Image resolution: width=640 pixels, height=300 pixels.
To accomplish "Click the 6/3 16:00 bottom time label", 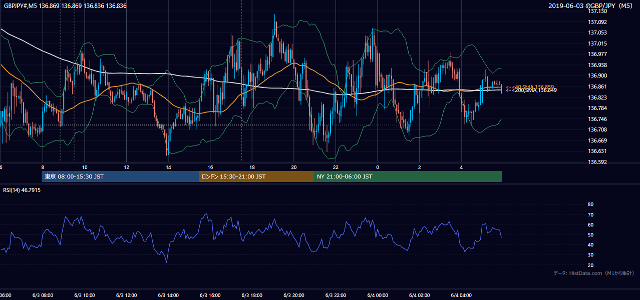I will tap(210, 295).
